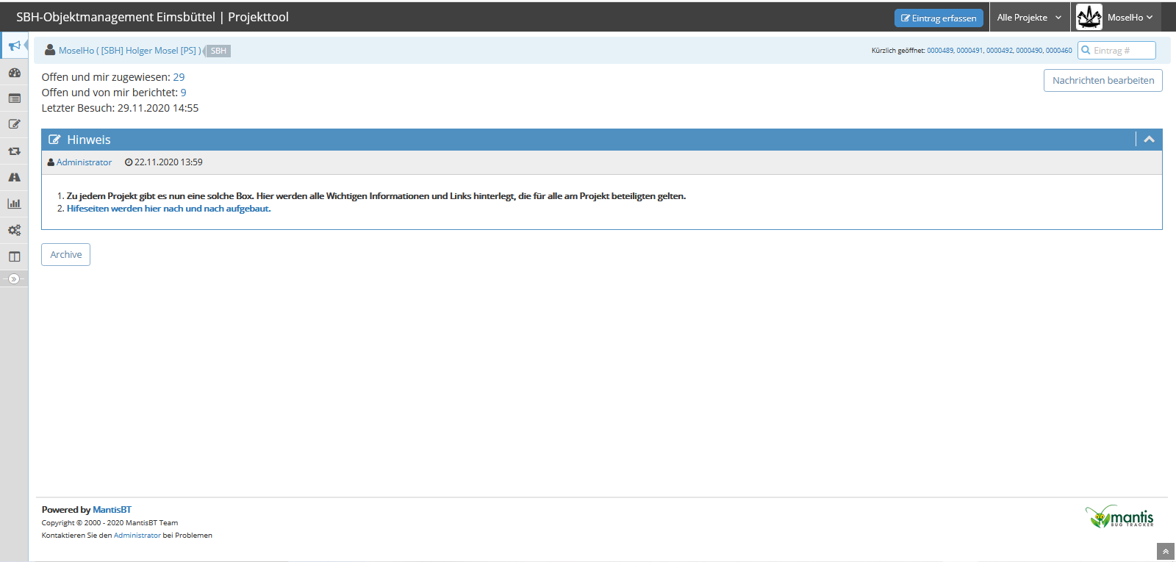Open the Alle Projekte dropdown
The height and width of the screenshot is (562, 1176).
click(1029, 18)
